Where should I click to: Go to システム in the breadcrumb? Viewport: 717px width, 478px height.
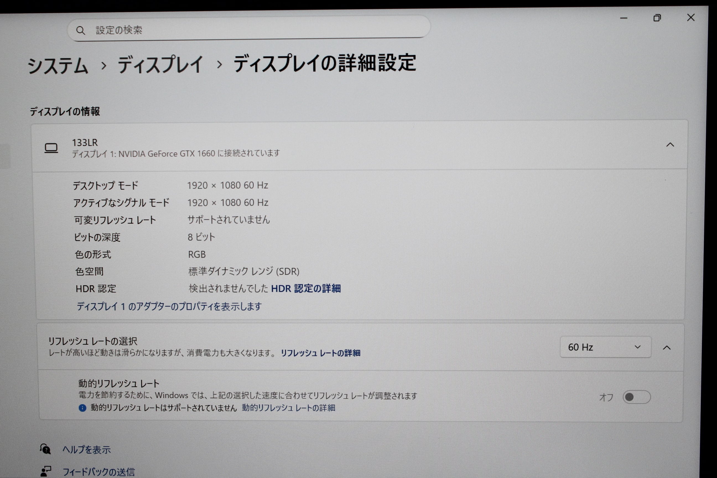tap(58, 66)
